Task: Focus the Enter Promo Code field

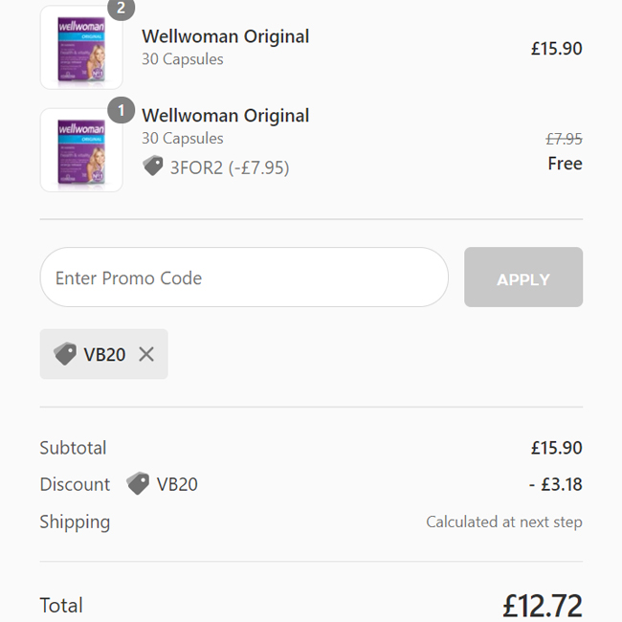Action: [x=244, y=278]
